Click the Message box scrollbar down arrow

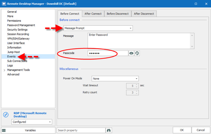pyautogui.click(x=192, y=47)
